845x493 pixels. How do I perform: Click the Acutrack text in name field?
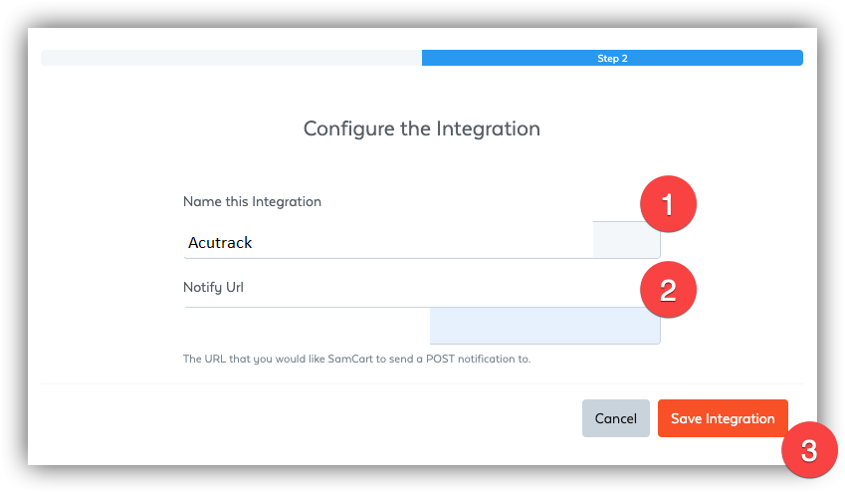[220, 243]
